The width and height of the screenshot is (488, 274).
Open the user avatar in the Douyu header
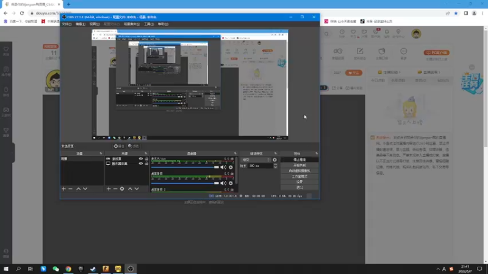pos(416,33)
